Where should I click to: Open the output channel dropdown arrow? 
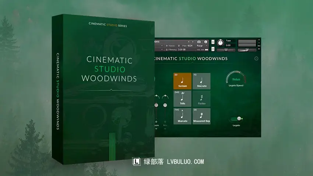coord(162,46)
